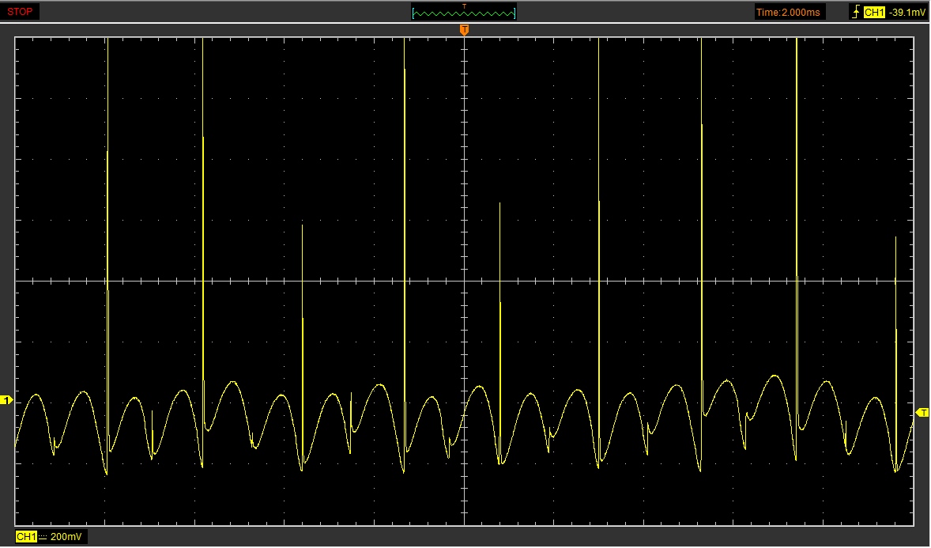Click the yellow trigger level arrow T

922,413
